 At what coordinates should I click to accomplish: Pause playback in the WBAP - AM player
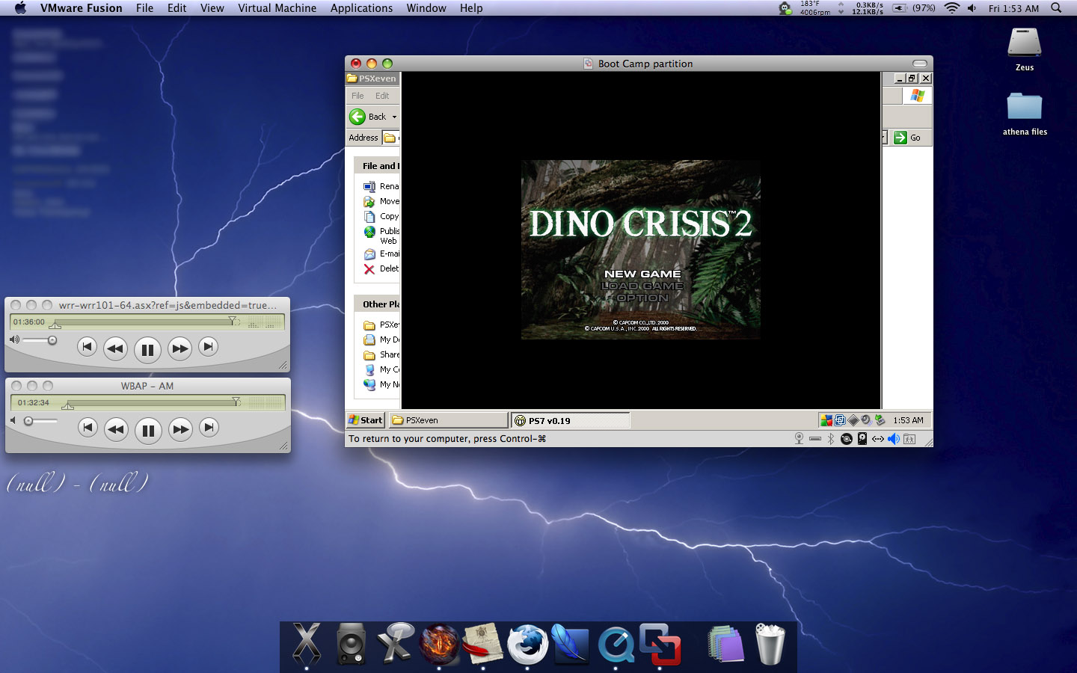[x=148, y=430]
